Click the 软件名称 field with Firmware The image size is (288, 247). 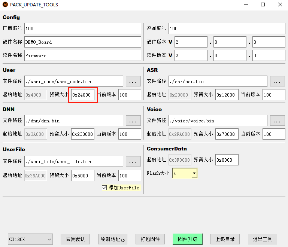pos(83,55)
